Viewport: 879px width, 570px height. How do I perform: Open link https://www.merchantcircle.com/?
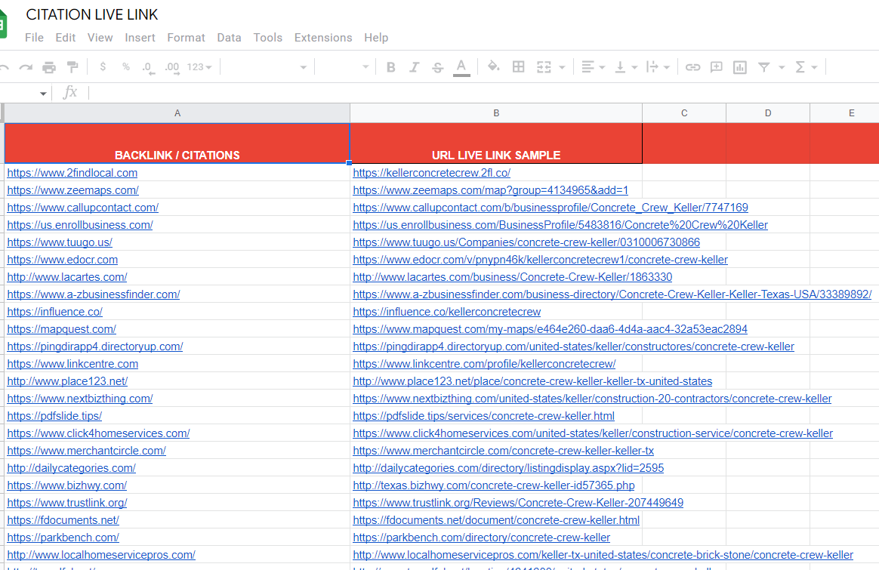click(x=87, y=451)
